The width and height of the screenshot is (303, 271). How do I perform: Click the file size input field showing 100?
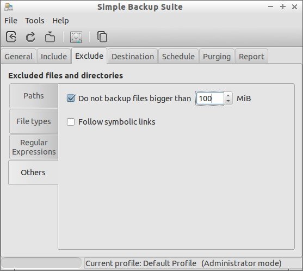tap(210, 98)
